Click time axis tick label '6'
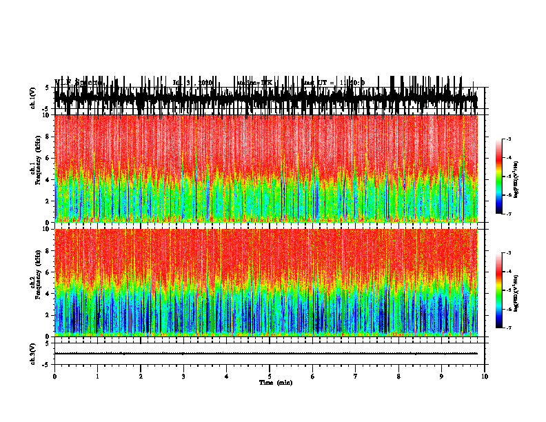 point(313,376)
